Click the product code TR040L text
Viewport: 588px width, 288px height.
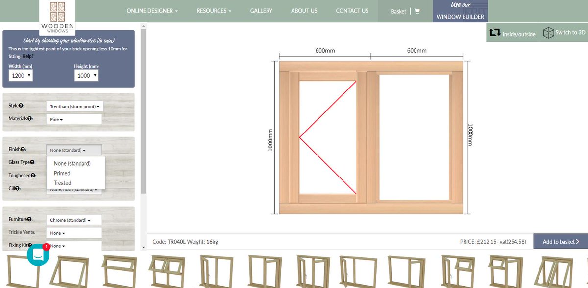coord(175,242)
